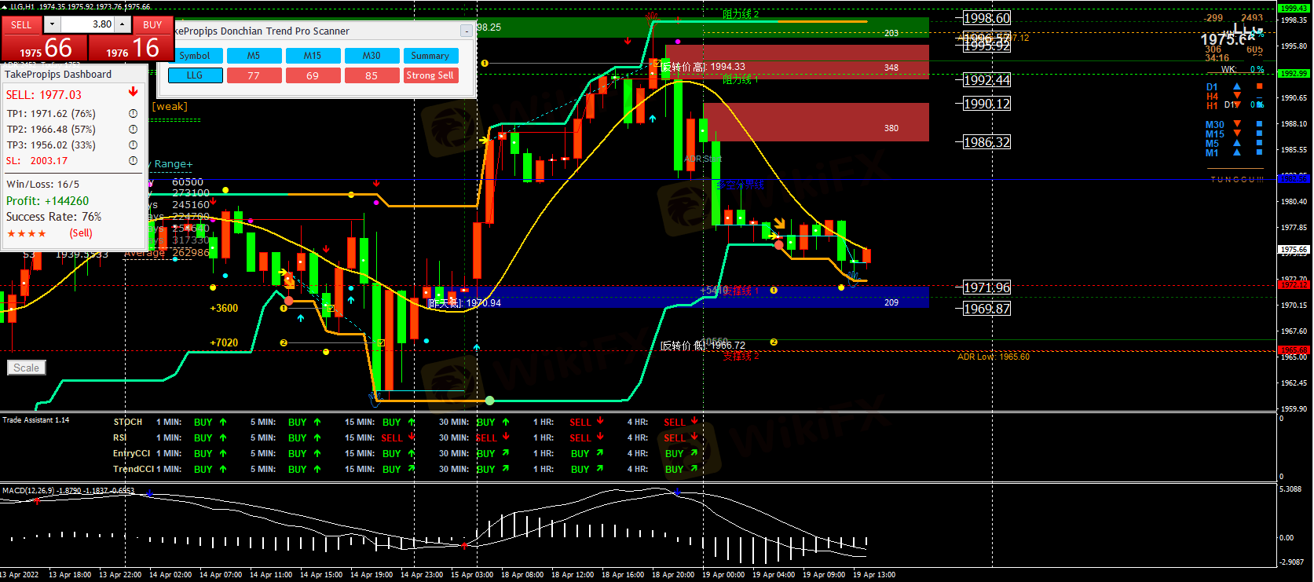
Task: Click the D1 blue up-triangle trend icon
Action: [x=1237, y=87]
